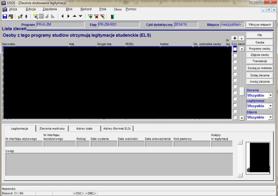The height and width of the screenshot is (196, 278).
Task: Click the Filtr button
Action: click(260, 35)
